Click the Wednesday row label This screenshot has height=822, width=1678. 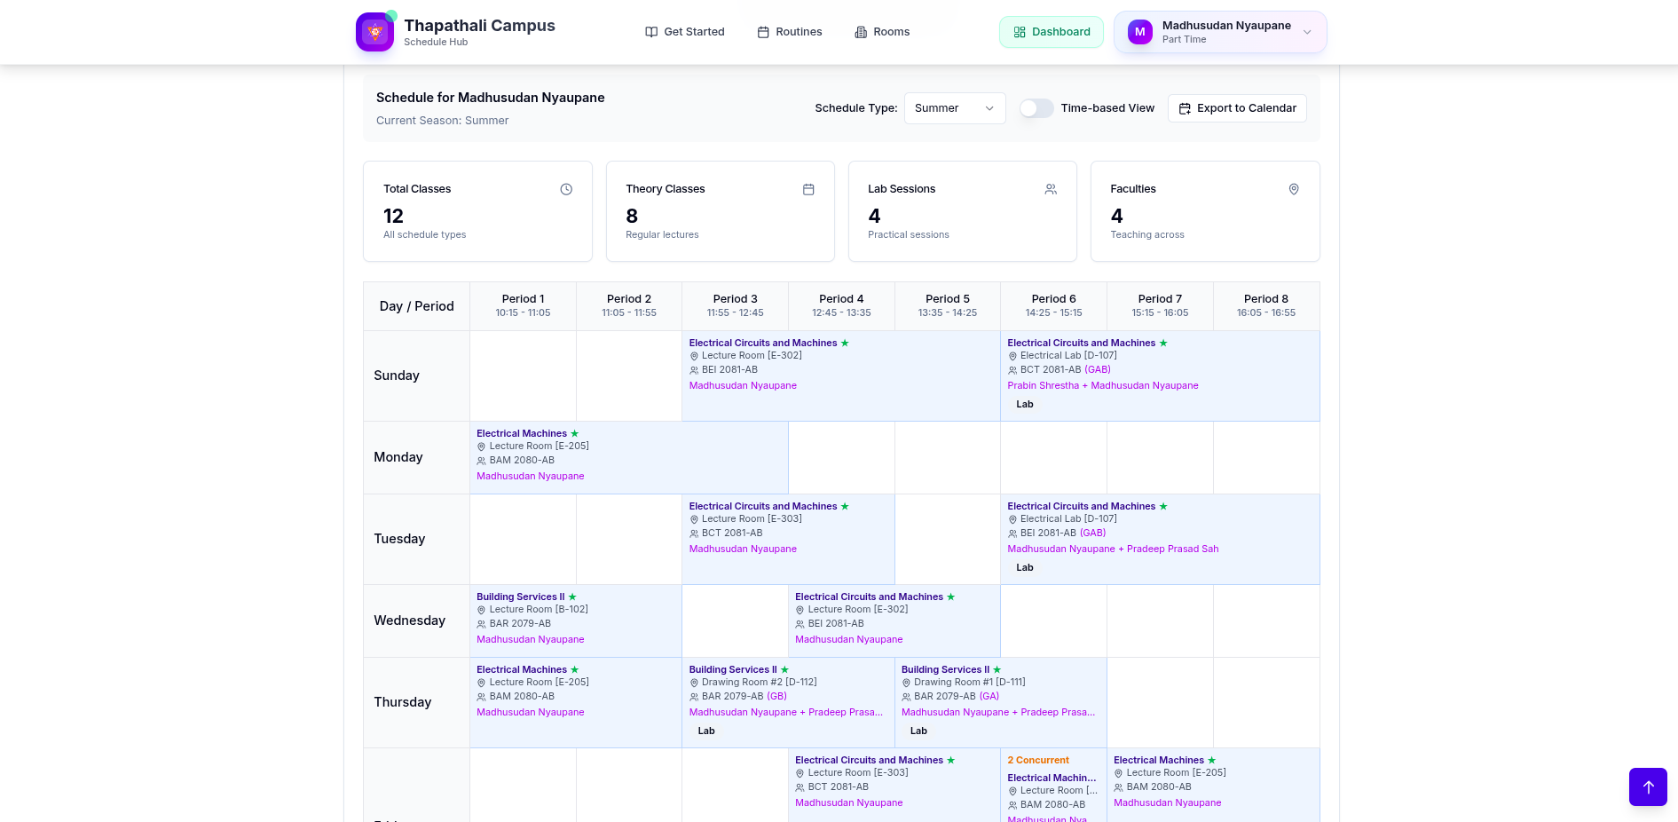coord(410,620)
